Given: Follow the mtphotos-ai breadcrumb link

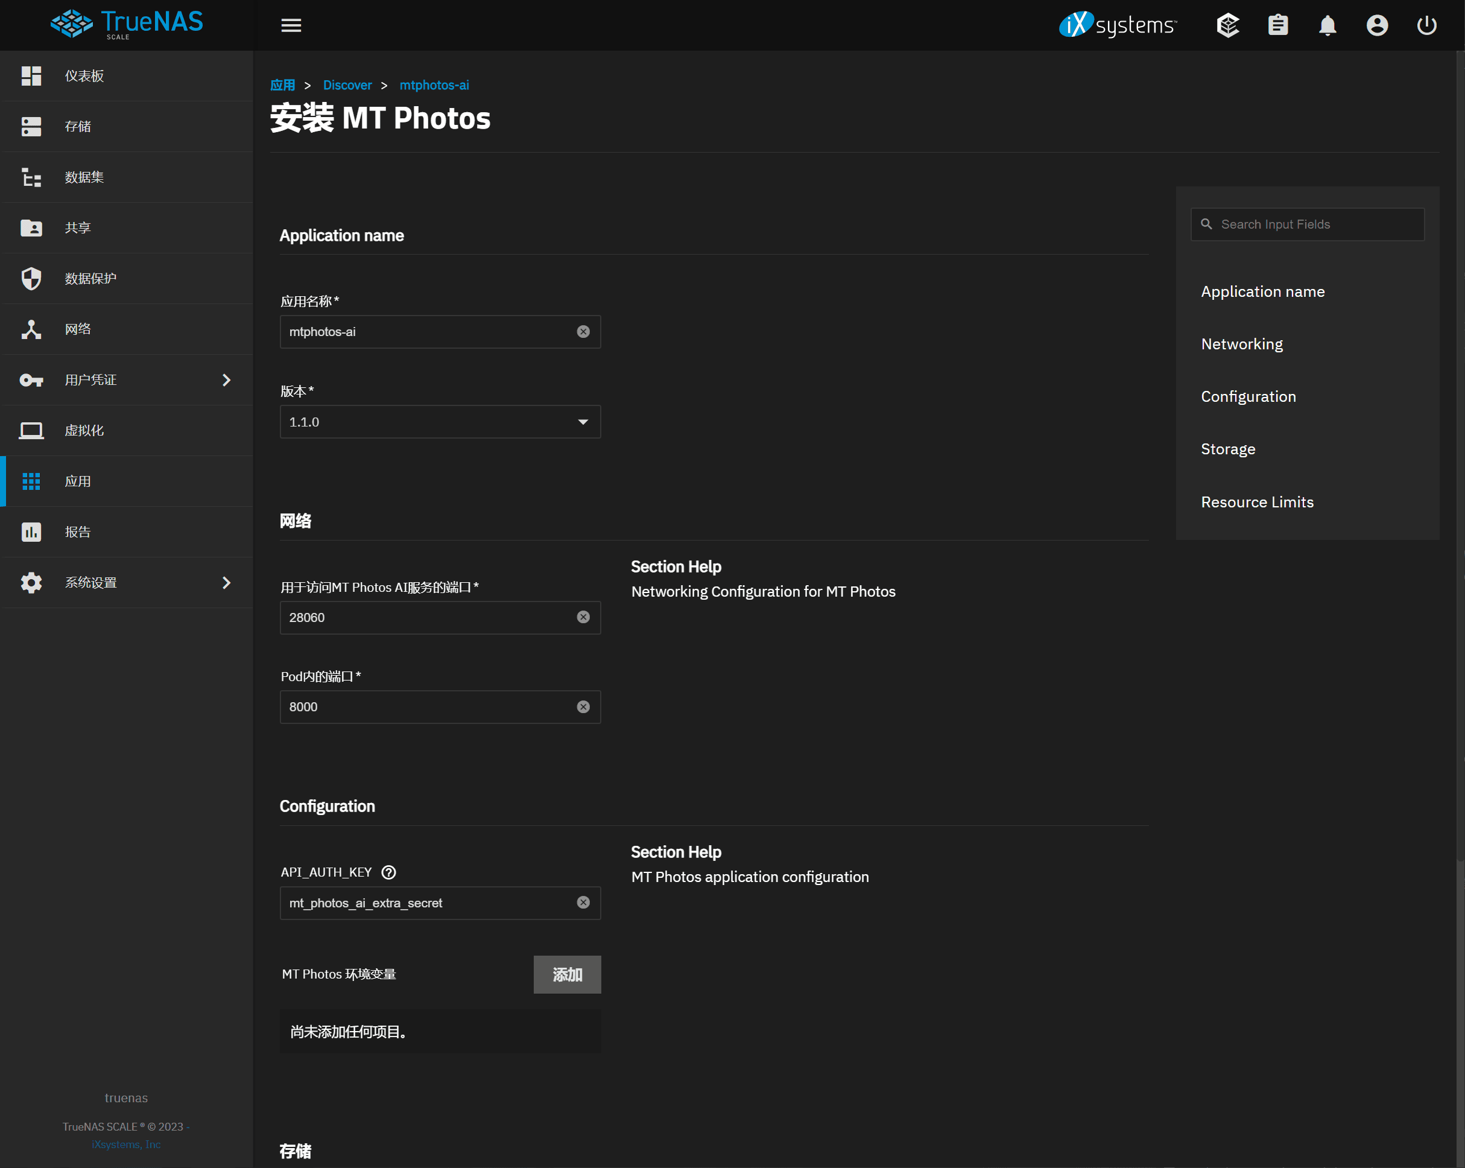Looking at the screenshot, I should coord(434,85).
